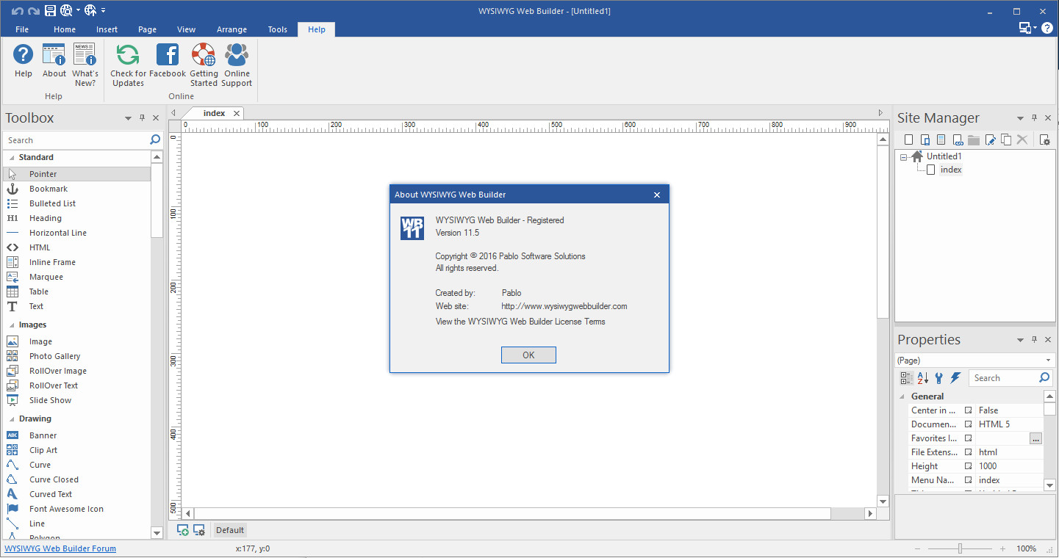Viewport: 1059px width, 558px height.
Task: Sort properties alphabetically with the A-Z icon
Action: 923,378
